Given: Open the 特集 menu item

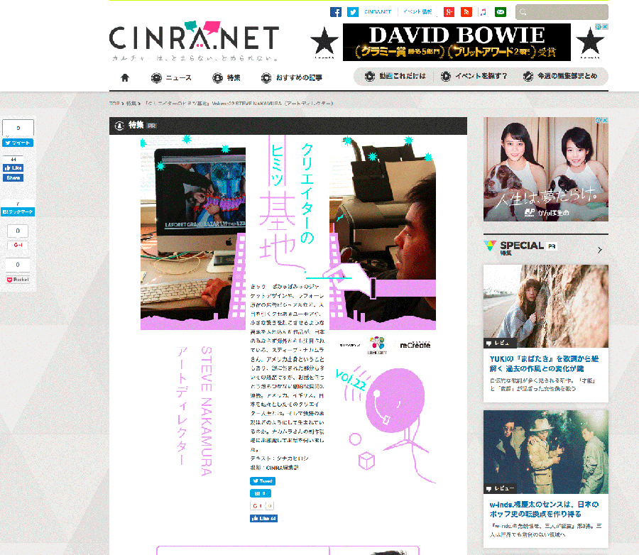Looking at the screenshot, I should pos(226,77).
